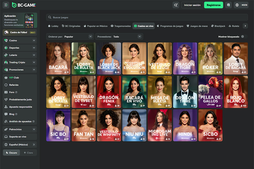This screenshot has height=169, width=254.
Task: Open the search icon in header
Action: click(176, 5)
